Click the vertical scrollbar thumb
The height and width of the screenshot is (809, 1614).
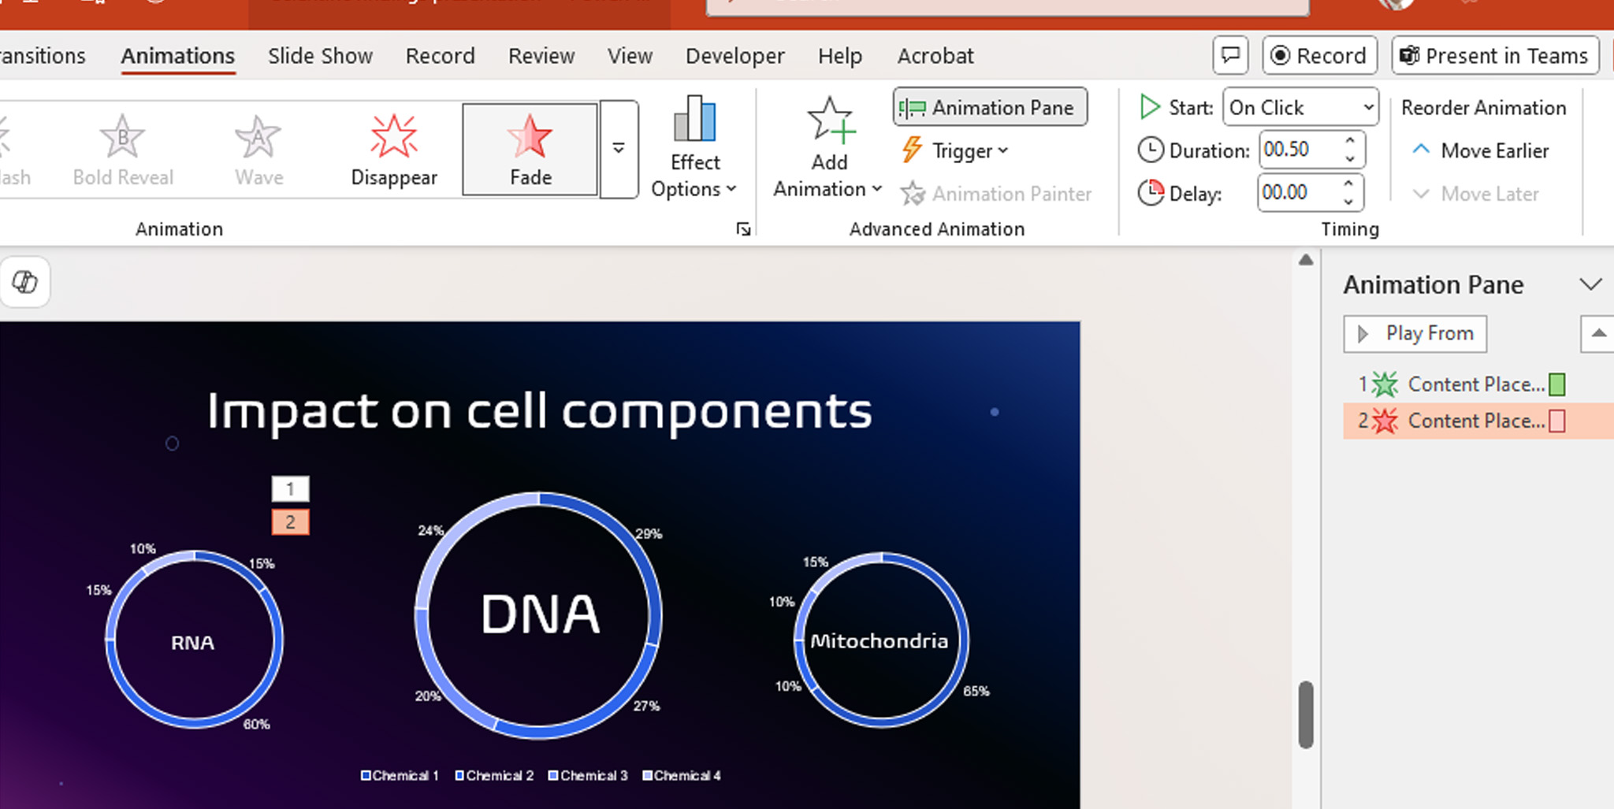pyautogui.click(x=1306, y=714)
